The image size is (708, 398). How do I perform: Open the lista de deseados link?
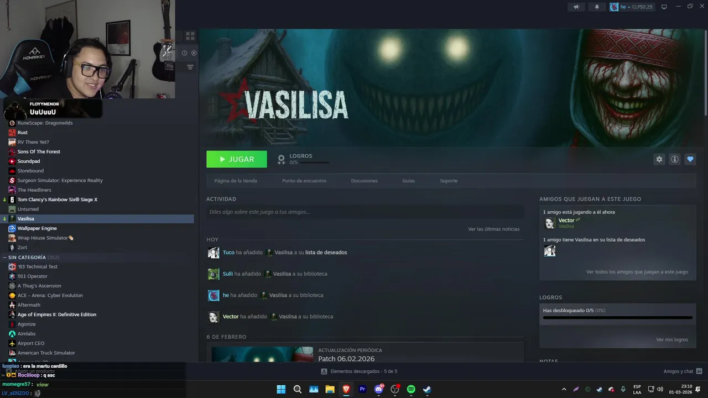point(326,253)
